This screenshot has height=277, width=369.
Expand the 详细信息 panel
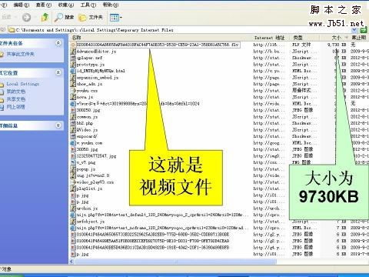[58, 125]
